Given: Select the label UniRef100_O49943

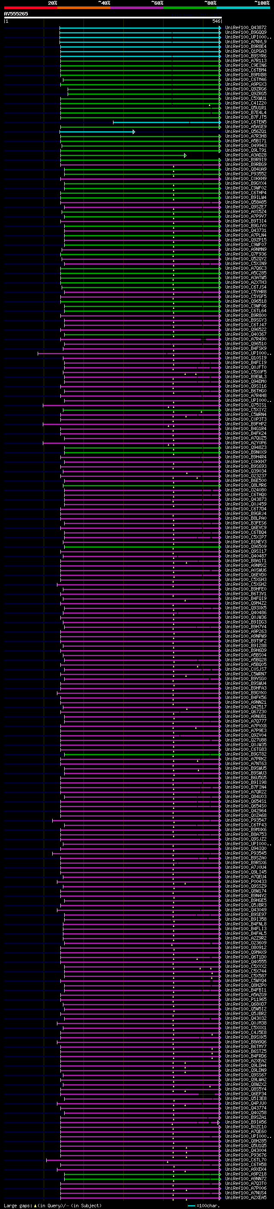Looking at the screenshot, I should [x=246, y=145].
